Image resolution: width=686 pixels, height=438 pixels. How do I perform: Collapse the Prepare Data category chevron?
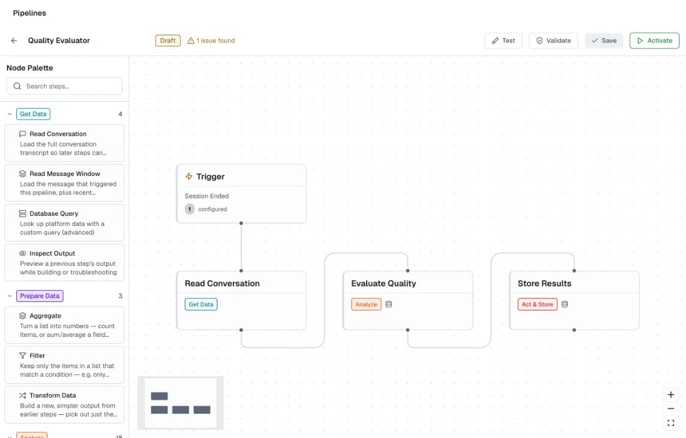(x=9, y=296)
